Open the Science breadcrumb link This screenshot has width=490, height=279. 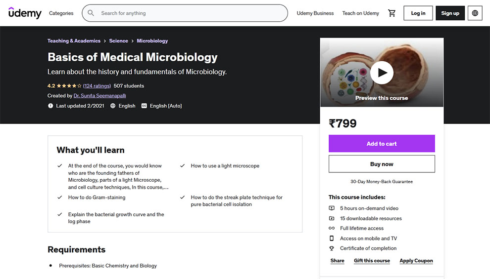pyautogui.click(x=118, y=41)
